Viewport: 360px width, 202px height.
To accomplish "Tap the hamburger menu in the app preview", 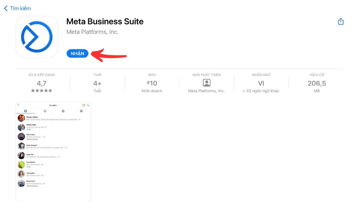I will (18, 104).
